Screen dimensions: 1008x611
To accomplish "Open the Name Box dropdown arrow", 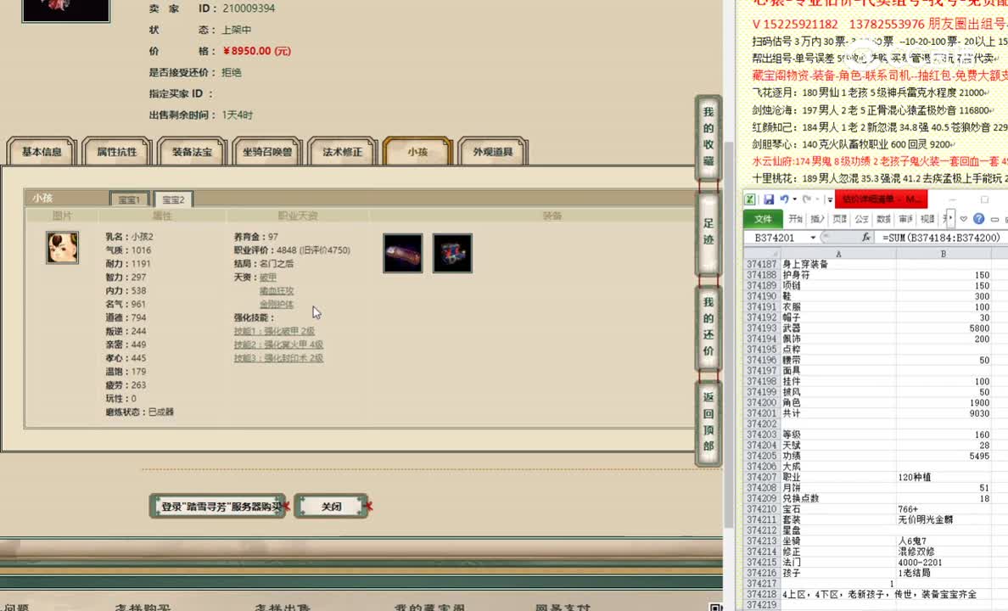I will [813, 238].
